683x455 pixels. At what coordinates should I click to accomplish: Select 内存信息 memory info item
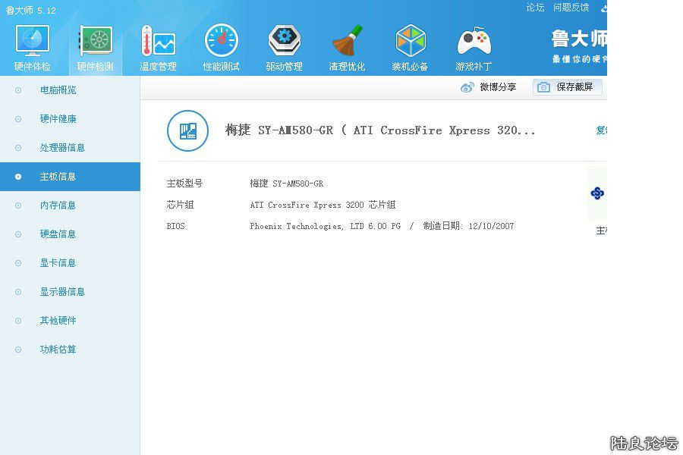(x=58, y=206)
